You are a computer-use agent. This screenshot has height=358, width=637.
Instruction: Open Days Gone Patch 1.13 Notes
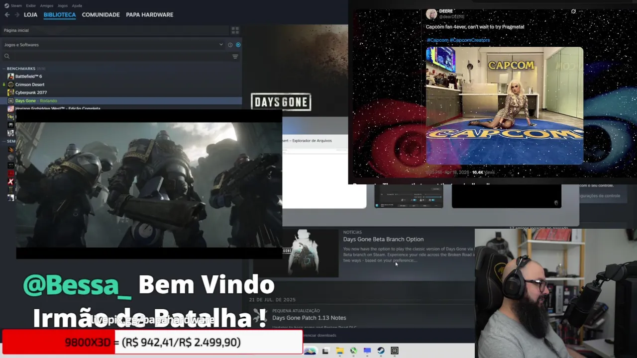click(x=309, y=318)
